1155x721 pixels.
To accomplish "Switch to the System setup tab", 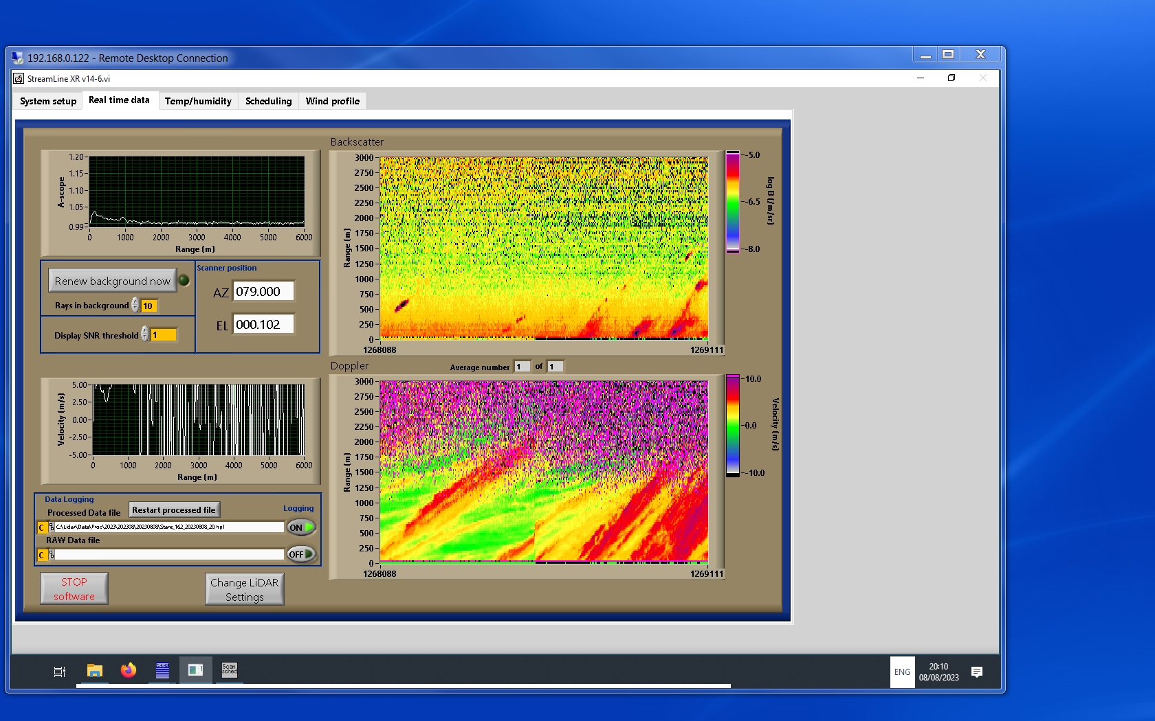I will [x=48, y=101].
